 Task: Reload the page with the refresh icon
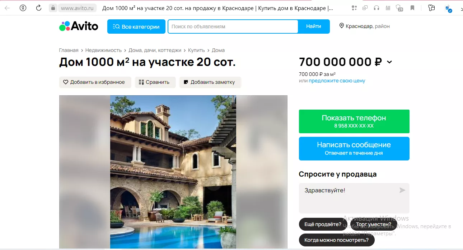(x=39, y=8)
